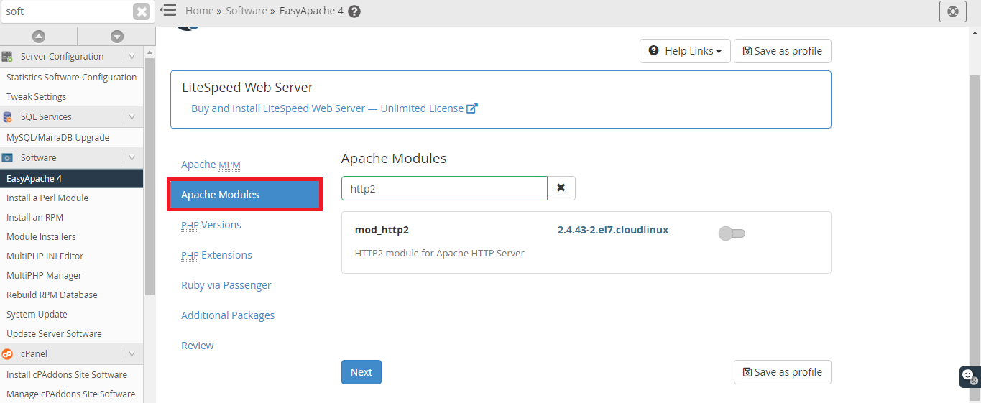Focus the Apache Modules search field
Viewport: 981px width, 403px height.
pyautogui.click(x=444, y=188)
